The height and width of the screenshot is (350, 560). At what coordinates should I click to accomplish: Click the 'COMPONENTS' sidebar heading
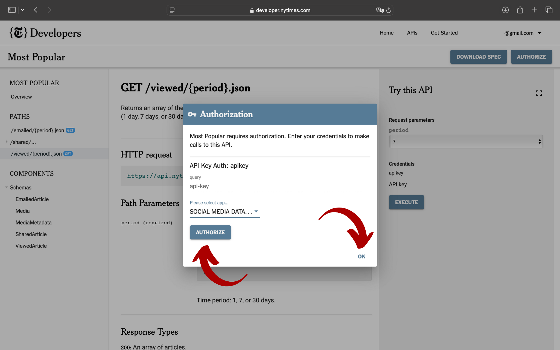[32, 174]
